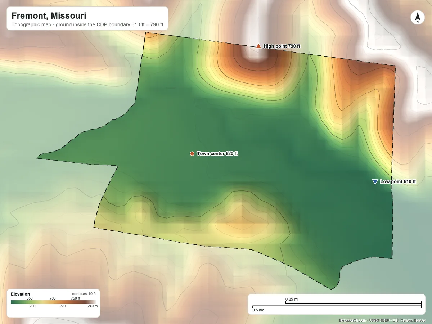Click the '650' legend tick label
The image size is (432, 324).
[x=30, y=298]
